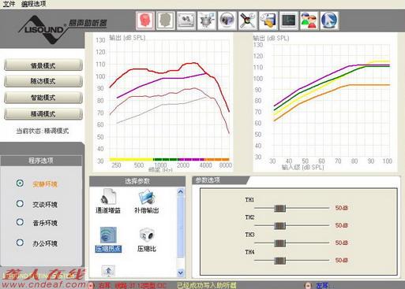
Task: Select the 交谈环境 radio button
Action: (x=20, y=204)
